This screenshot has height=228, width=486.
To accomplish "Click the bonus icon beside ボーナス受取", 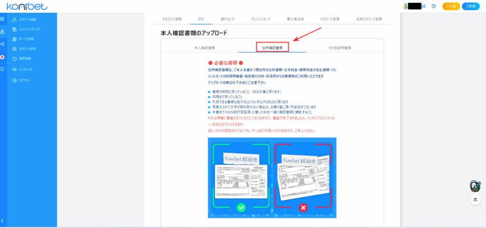I will click(14, 39).
